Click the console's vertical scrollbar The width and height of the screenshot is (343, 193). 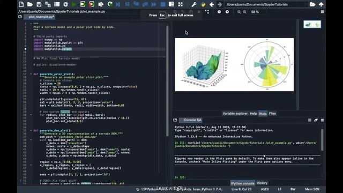pyautogui.click(x=322, y=139)
